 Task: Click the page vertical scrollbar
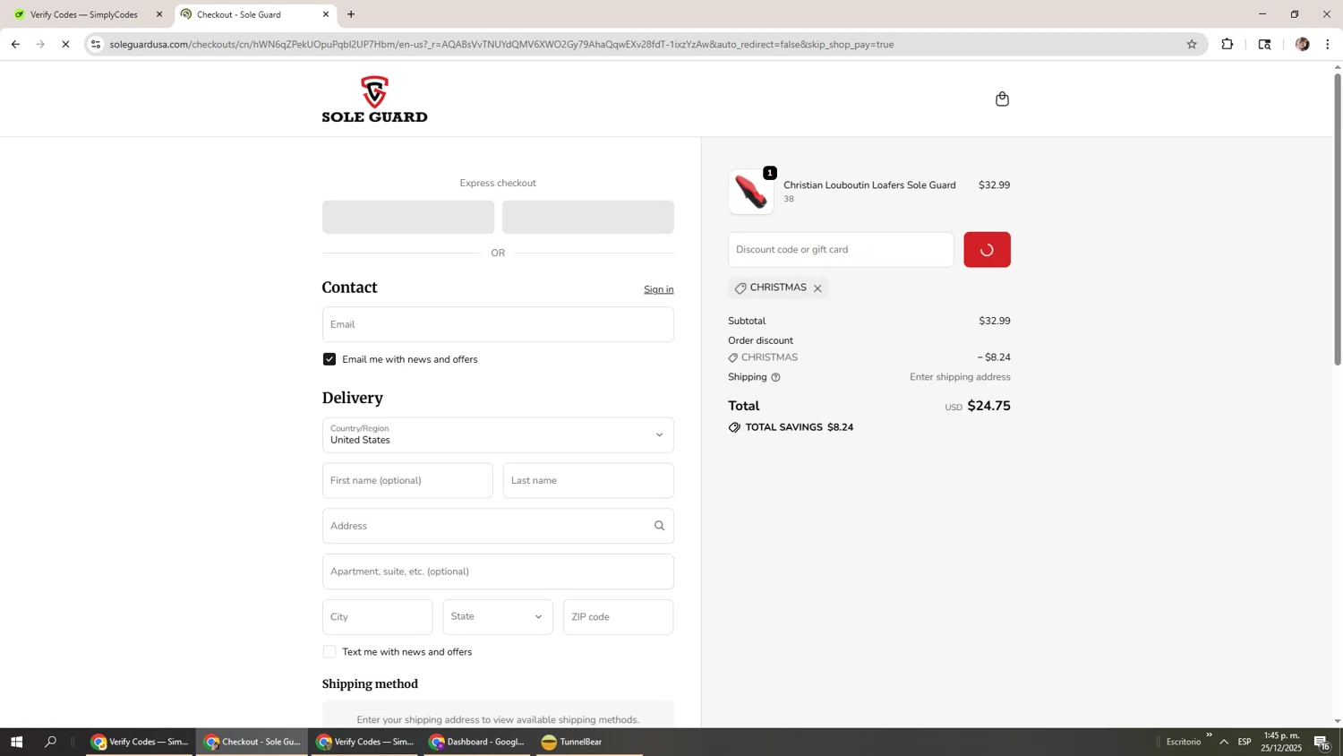click(1338, 219)
